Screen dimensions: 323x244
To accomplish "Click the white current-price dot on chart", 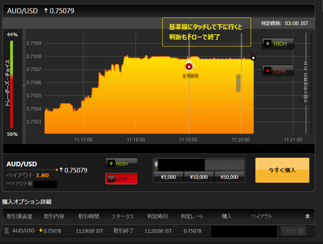I will pyautogui.click(x=253, y=58).
